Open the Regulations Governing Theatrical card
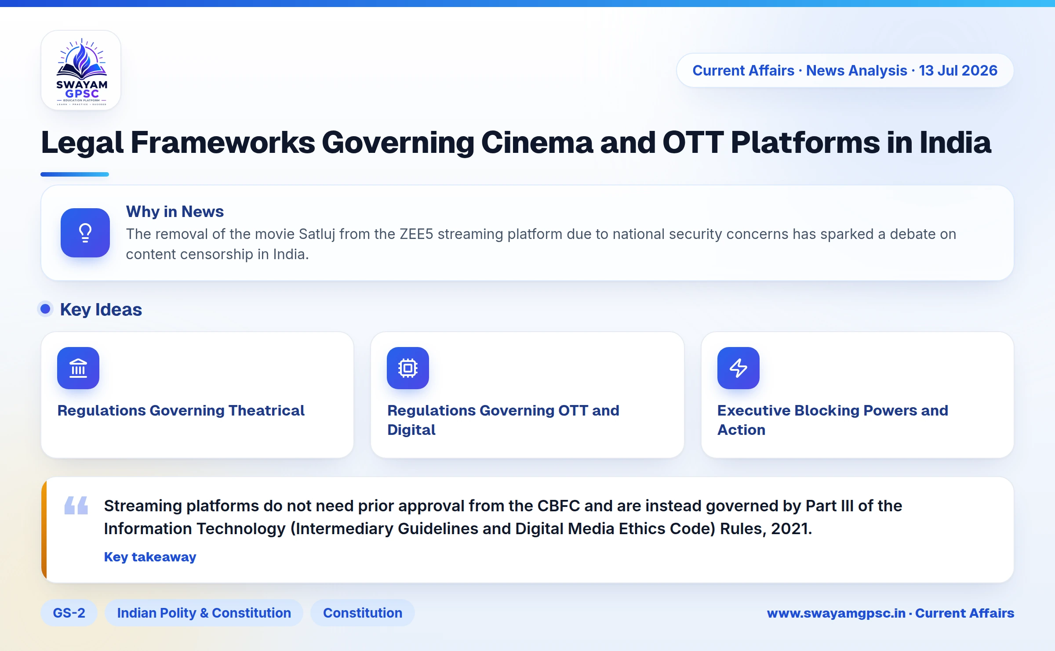1055x651 pixels. tap(197, 395)
